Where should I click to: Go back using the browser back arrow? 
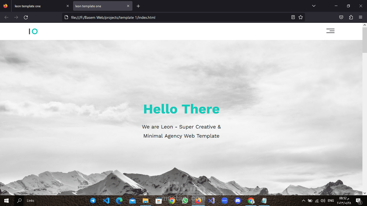coord(6,17)
